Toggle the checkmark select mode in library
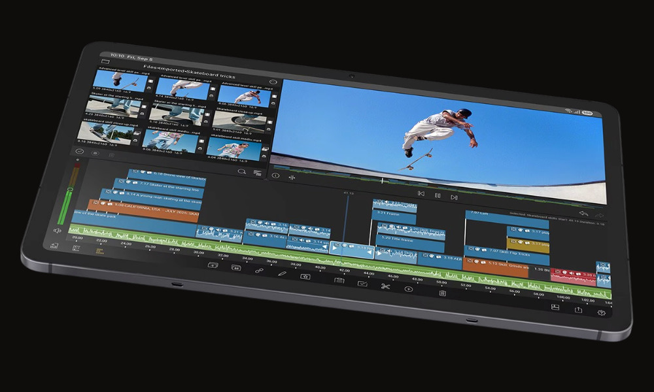 point(80,151)
